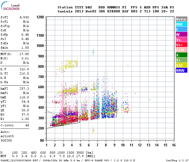Click the foF2 value 4.950
This screenshot has height=162, width=189.
pos(24,17)
